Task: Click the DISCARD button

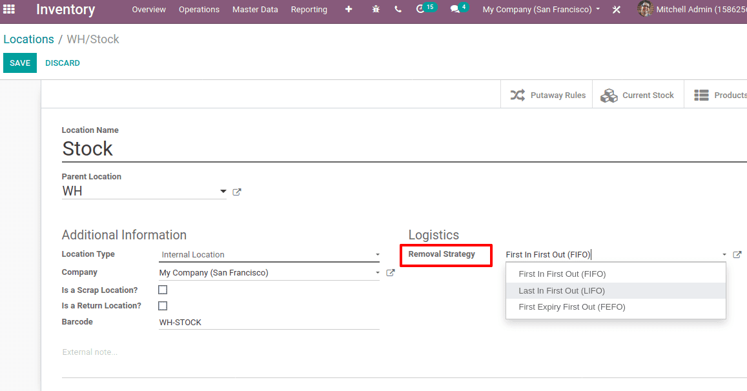Action: [x=63, y=63]
